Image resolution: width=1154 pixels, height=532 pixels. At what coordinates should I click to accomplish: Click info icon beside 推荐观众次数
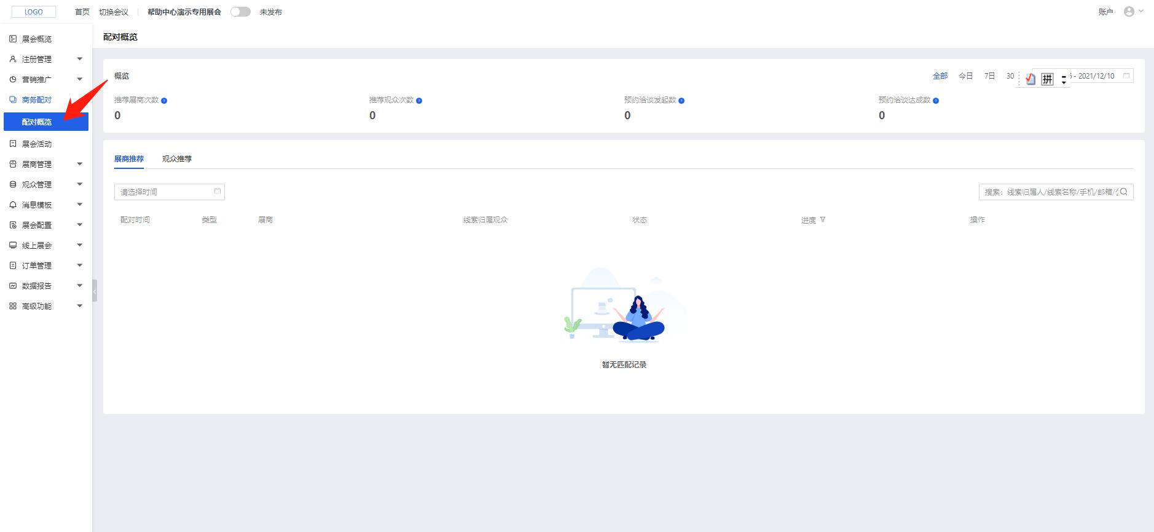419,101
